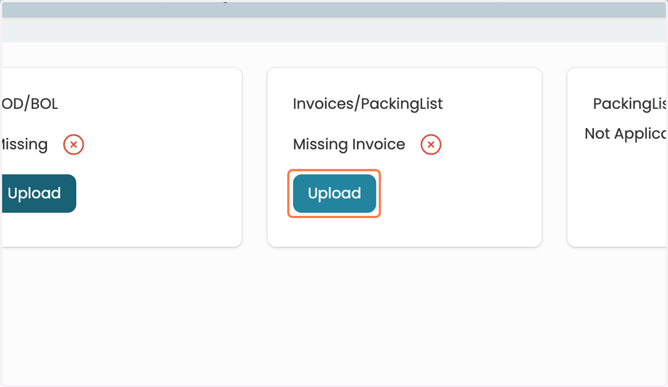Click the gap between the POD/BOL and Invoices cards
The width and height of the screenshot is (668, 387).
point(255,158)
